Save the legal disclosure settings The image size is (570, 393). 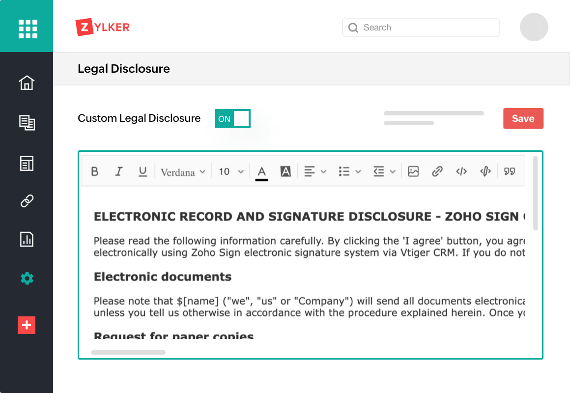[x=523, y=118]
